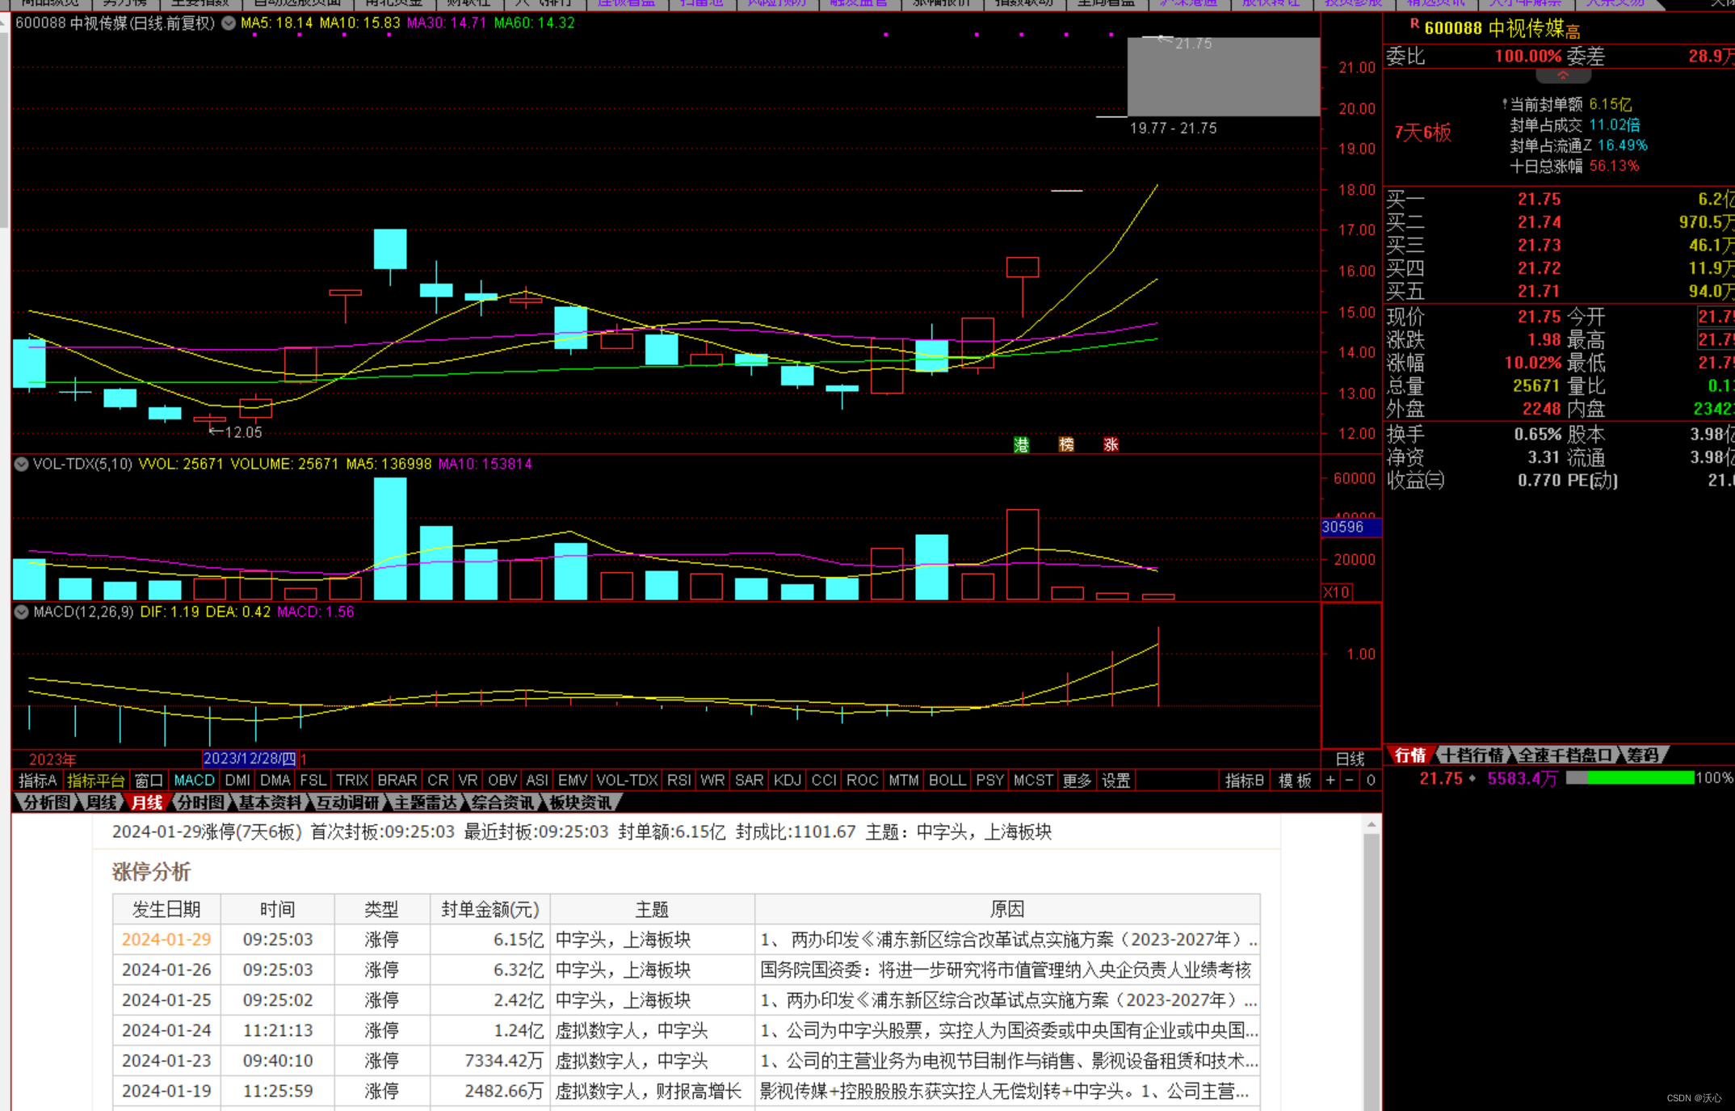Open 板块资讯 tab
This screenshot has width=1735, height=1111.
(x=581, y=802)
